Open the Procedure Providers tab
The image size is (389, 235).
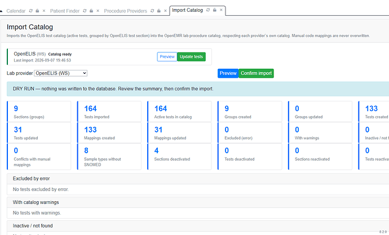pyautogui.click(x=126, y=11)
